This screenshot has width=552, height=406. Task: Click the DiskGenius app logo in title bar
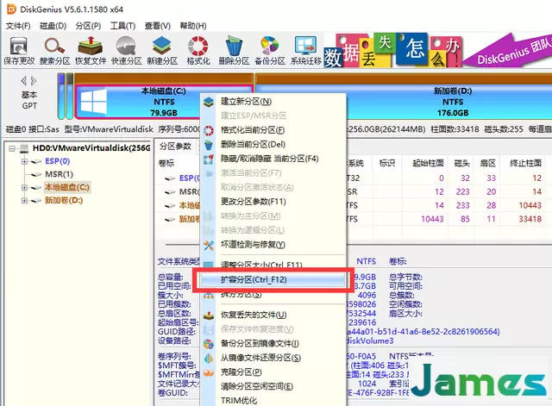pyautogui.click(x=11, y=9)
